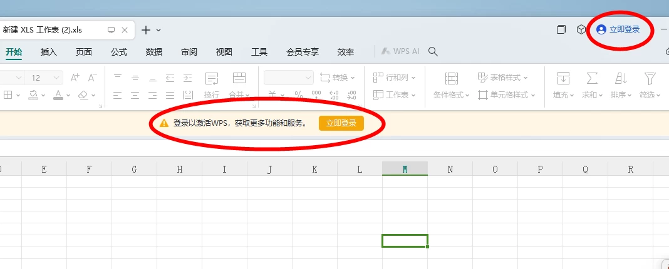Screen dimensions: 669x269
Task: Click the blue 立即登录 link at top right
Action: point(618,29)
